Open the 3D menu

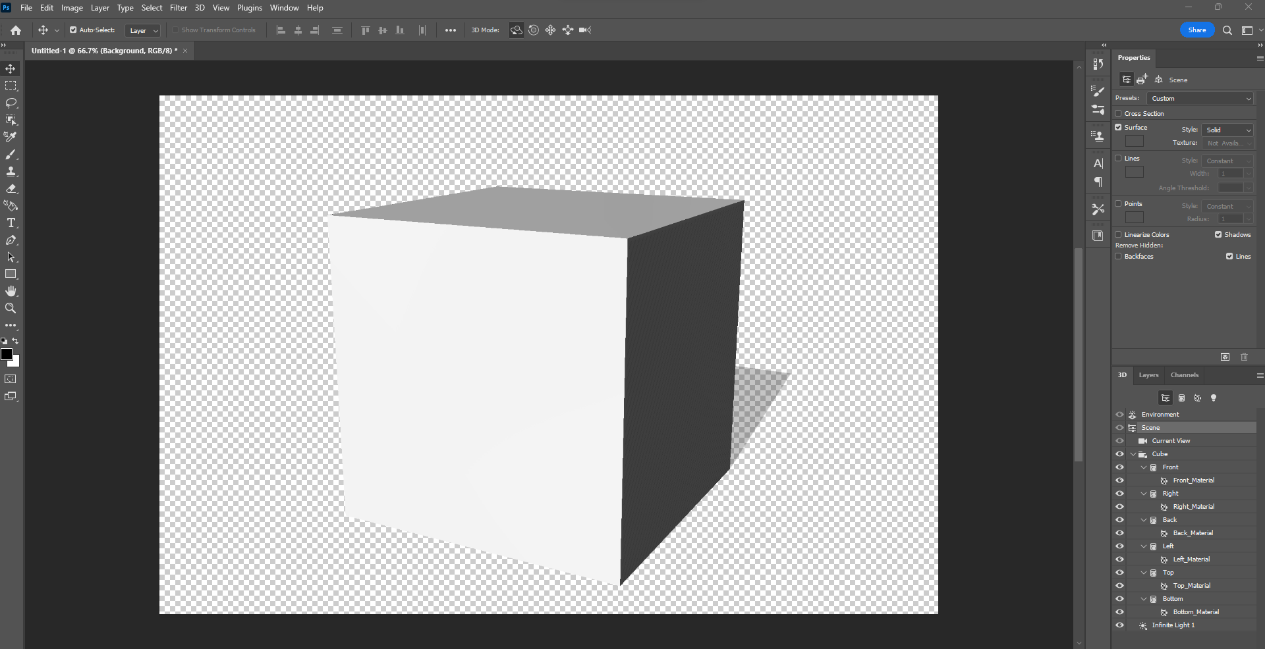[199, 7]
